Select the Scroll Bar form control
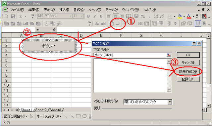The image size is (212, 126). click(169, 23)
